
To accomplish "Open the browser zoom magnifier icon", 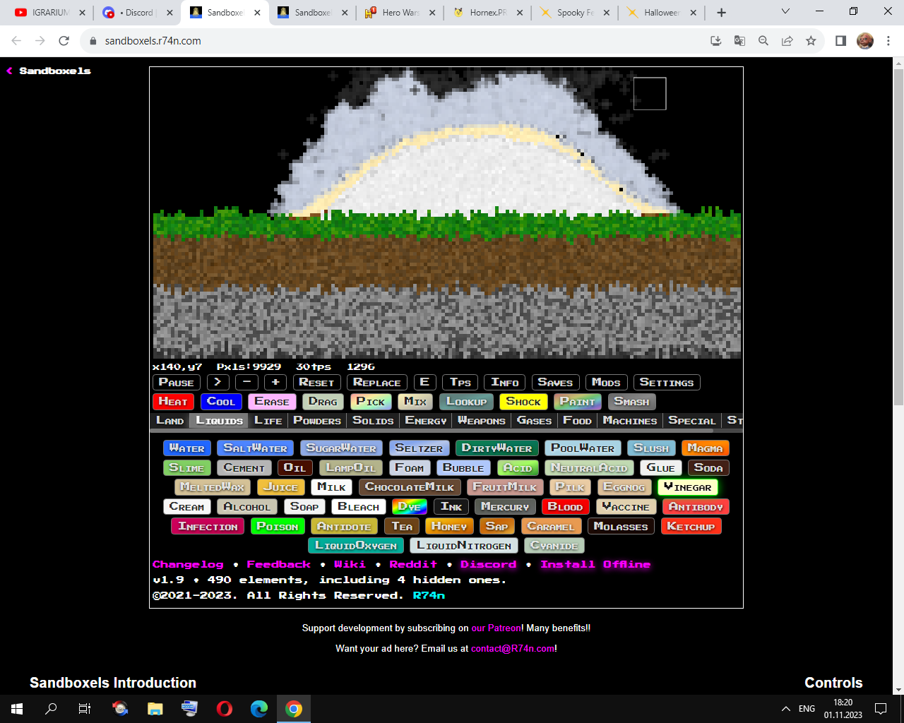I will click(x=763, y=41).
